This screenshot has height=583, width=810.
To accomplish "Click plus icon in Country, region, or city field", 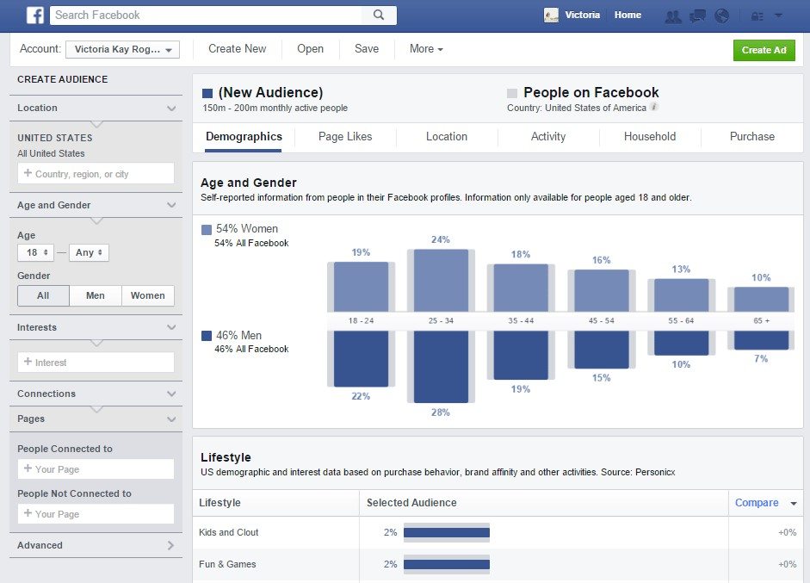I will tap(28, 173).
